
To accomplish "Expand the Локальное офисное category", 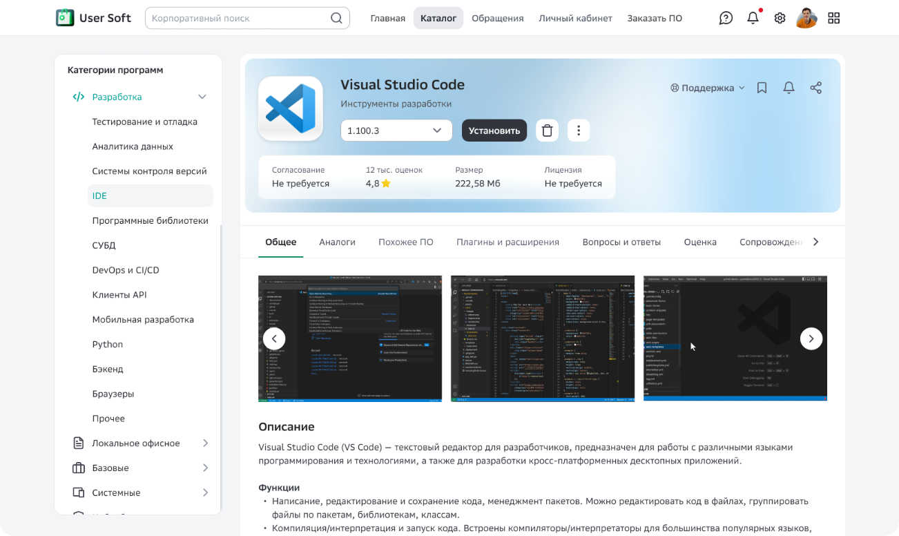I will 205,443.
